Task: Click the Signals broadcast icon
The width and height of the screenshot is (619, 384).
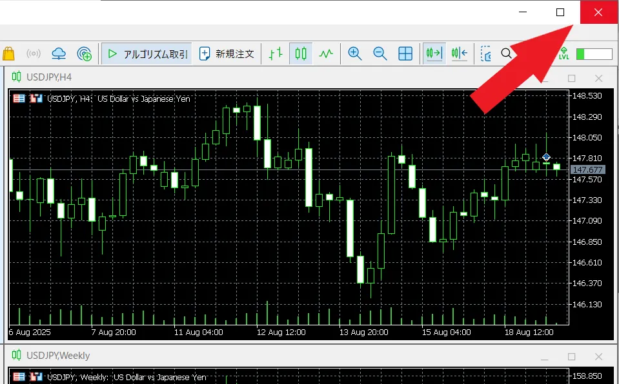Action: [x=34, y=53]
